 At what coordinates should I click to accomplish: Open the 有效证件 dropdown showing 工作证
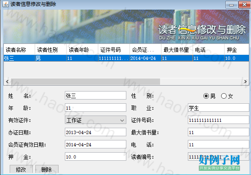point(96,120)
